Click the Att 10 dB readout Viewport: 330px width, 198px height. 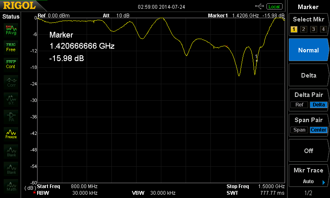[x=116, y=16]
